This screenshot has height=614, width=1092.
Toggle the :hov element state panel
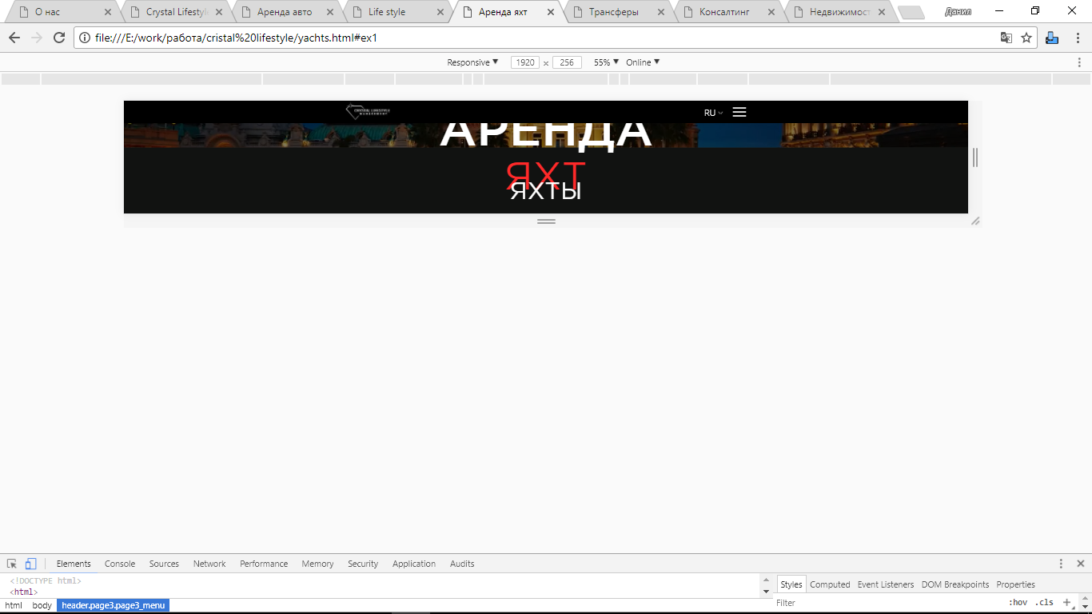(1017, 603)
